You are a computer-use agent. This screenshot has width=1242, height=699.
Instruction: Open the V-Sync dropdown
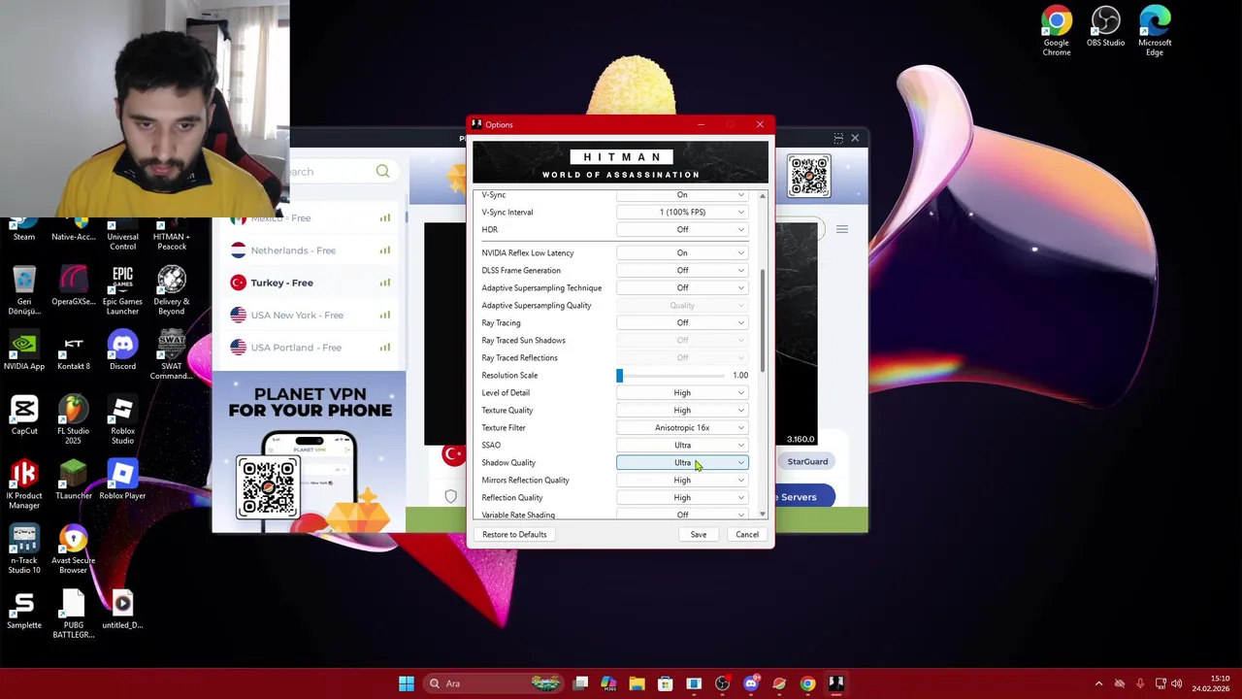click(682, 195)
